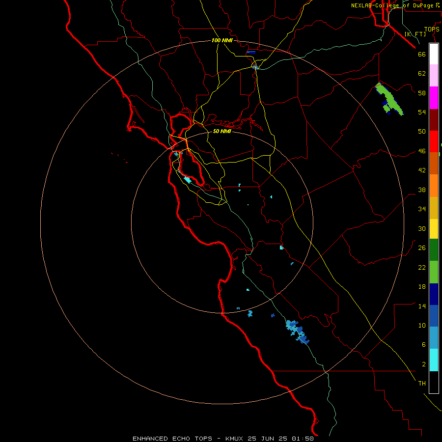Viewport: 442px width, 442px height.
Task: Click the "TH" threshold label
Action: tap(422, 384)
